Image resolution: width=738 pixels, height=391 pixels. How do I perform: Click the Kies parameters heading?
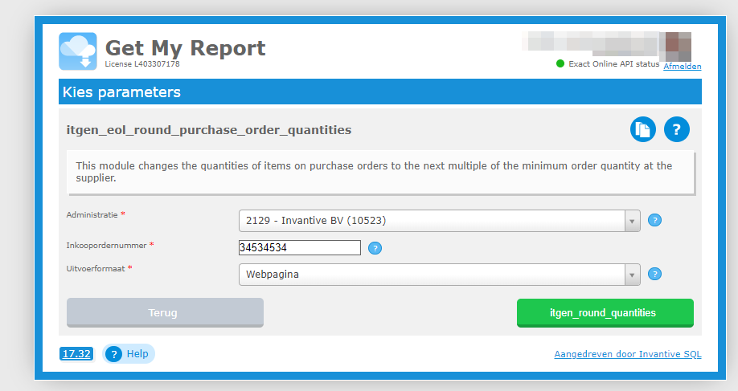click(121, 92)
